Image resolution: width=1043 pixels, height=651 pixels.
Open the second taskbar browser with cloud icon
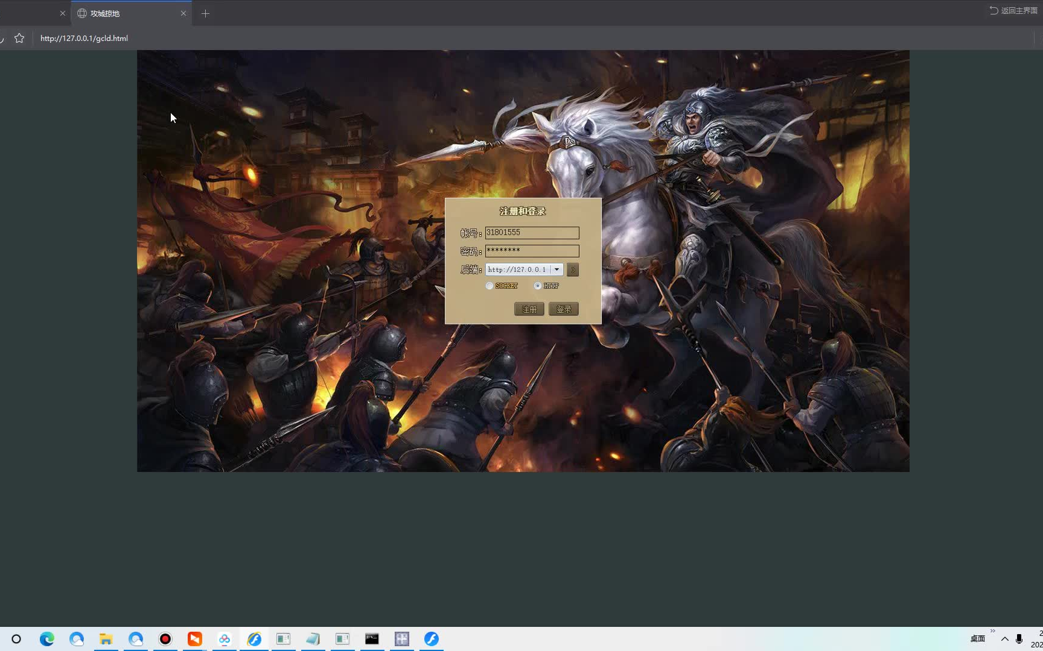pyautogui.click(x=77, y=639)
